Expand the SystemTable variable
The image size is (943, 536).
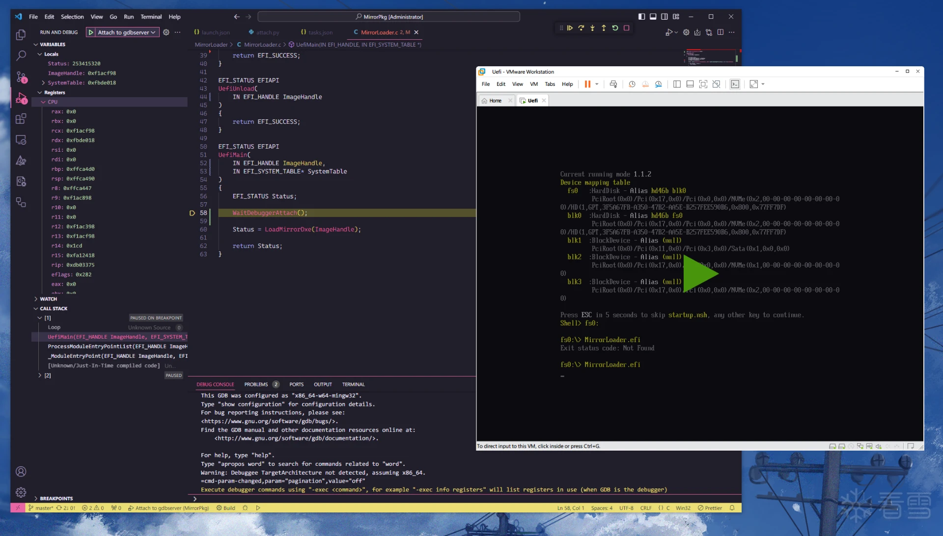[43, 82]
